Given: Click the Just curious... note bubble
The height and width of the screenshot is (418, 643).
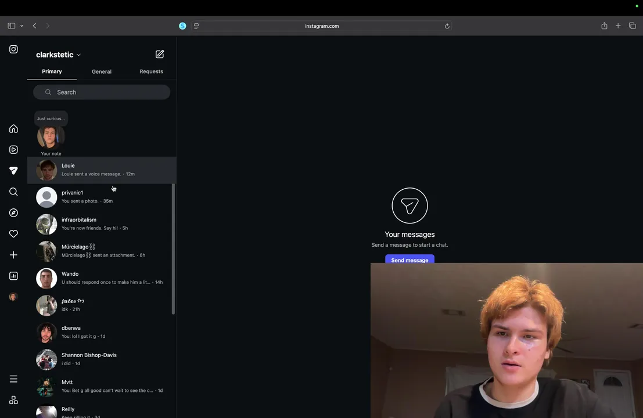Looking at the screenshot, I should coord(51,118).
